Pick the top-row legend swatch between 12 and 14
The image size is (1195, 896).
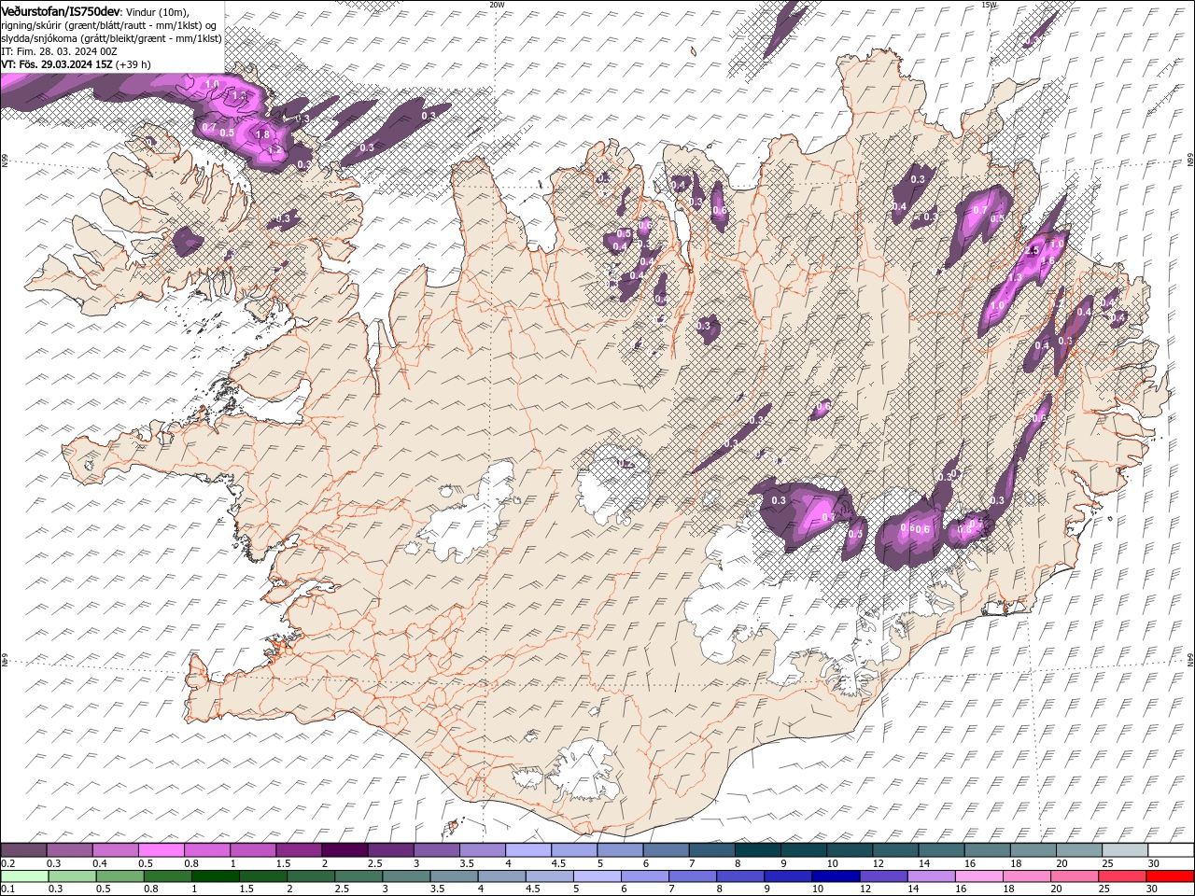[894, 850]
